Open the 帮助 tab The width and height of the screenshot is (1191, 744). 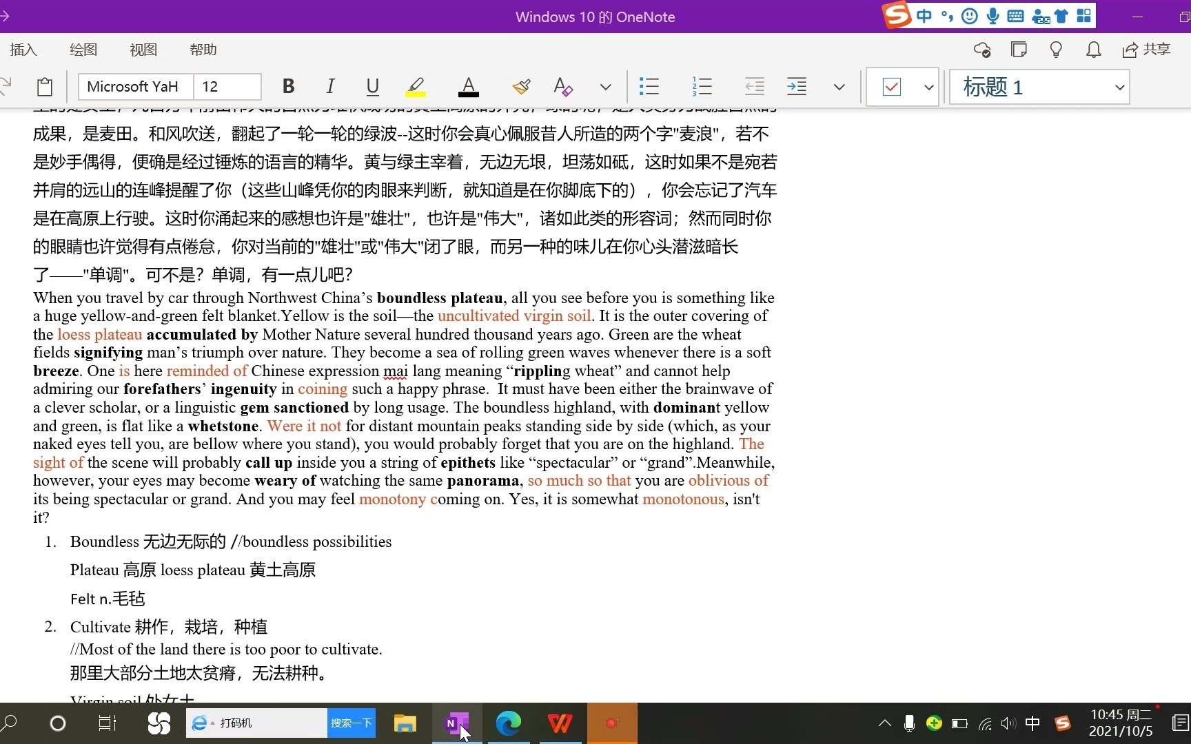[203, 50]
